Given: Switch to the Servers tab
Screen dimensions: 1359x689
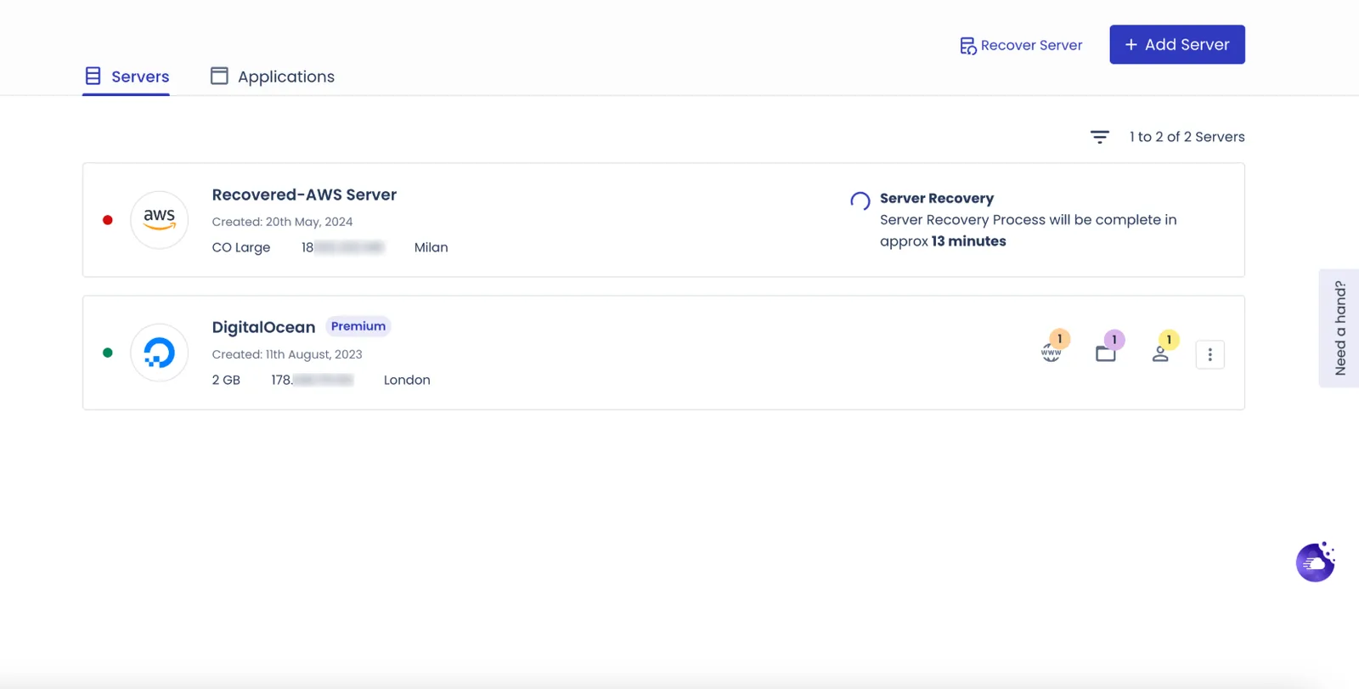Looking at the screenshot, I should (x=127, y=76).
